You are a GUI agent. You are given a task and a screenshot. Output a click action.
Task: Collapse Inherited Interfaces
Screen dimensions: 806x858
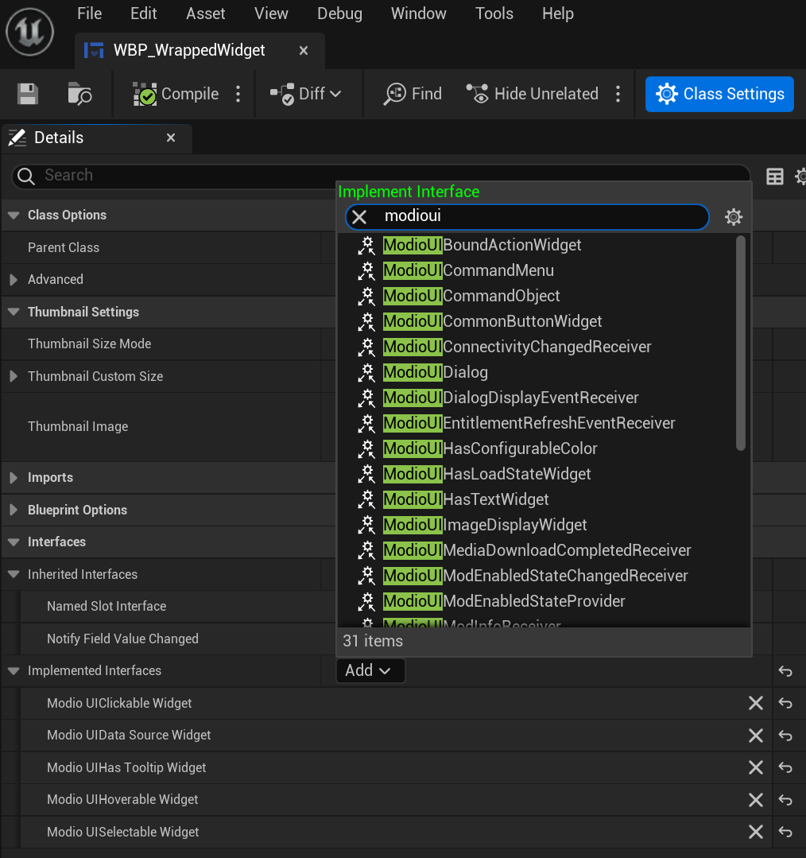tap(14, 574)
